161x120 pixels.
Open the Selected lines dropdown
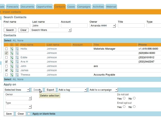[x=17, y=90]
